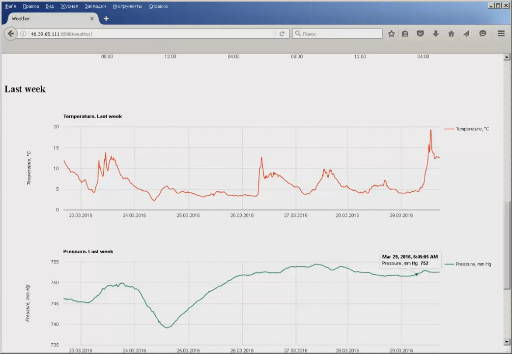Open the hamburger main menu
512x354 pixels.
[x=501, y=34]
